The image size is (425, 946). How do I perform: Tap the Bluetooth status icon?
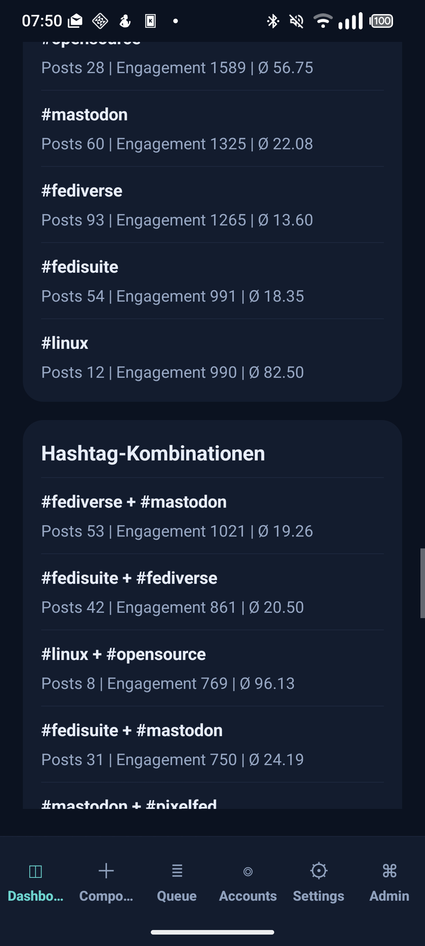coord(273,21)
